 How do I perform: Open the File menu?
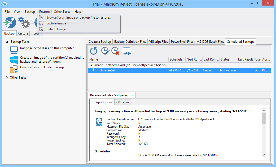click(x=7, y=12)
